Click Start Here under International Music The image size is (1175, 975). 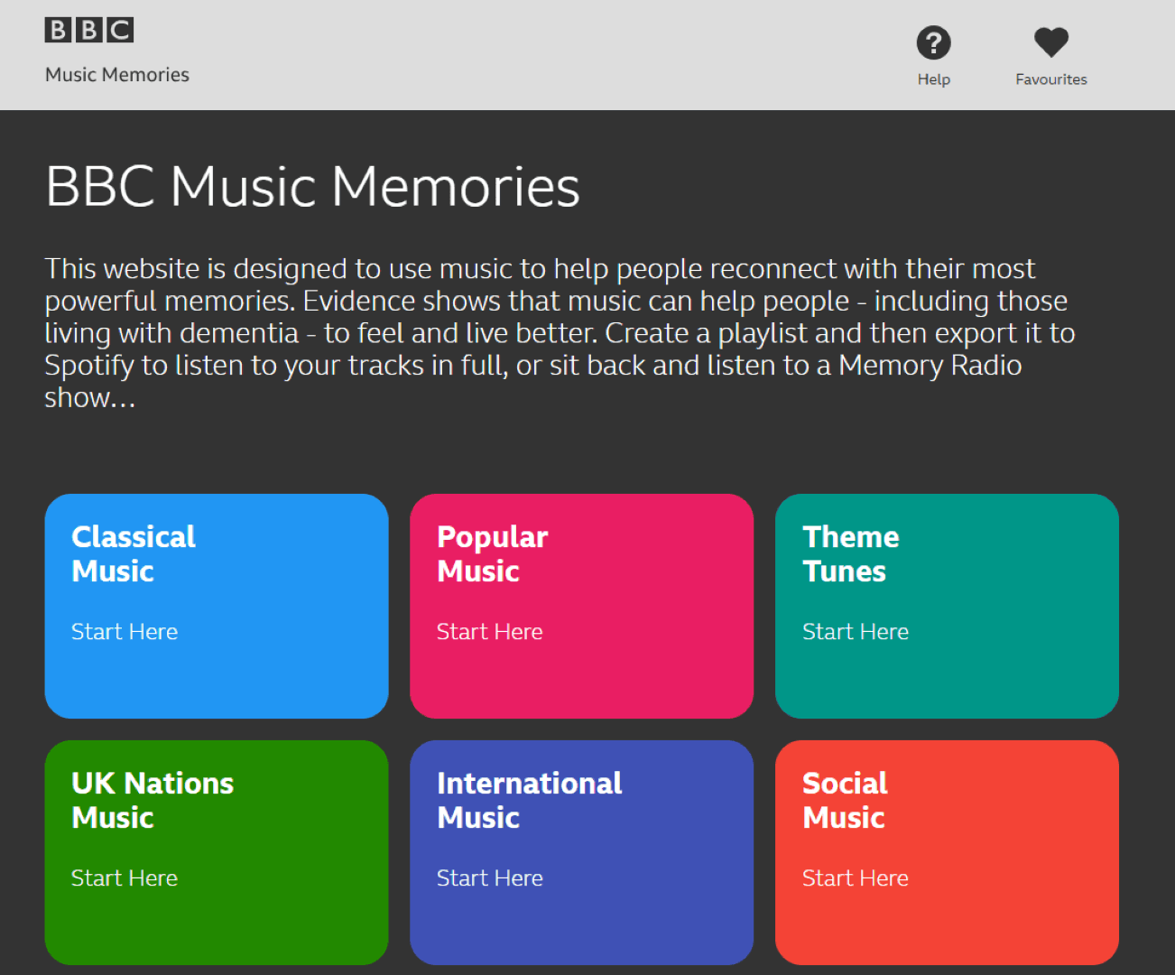tap(489, 877)
